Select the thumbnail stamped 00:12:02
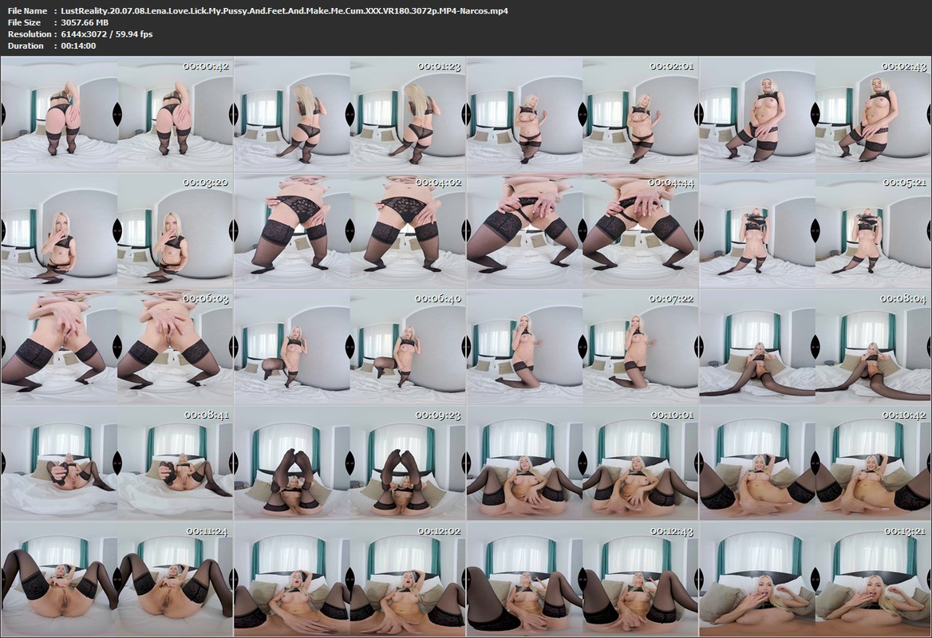The image size is (932, 638). (349, 580)
